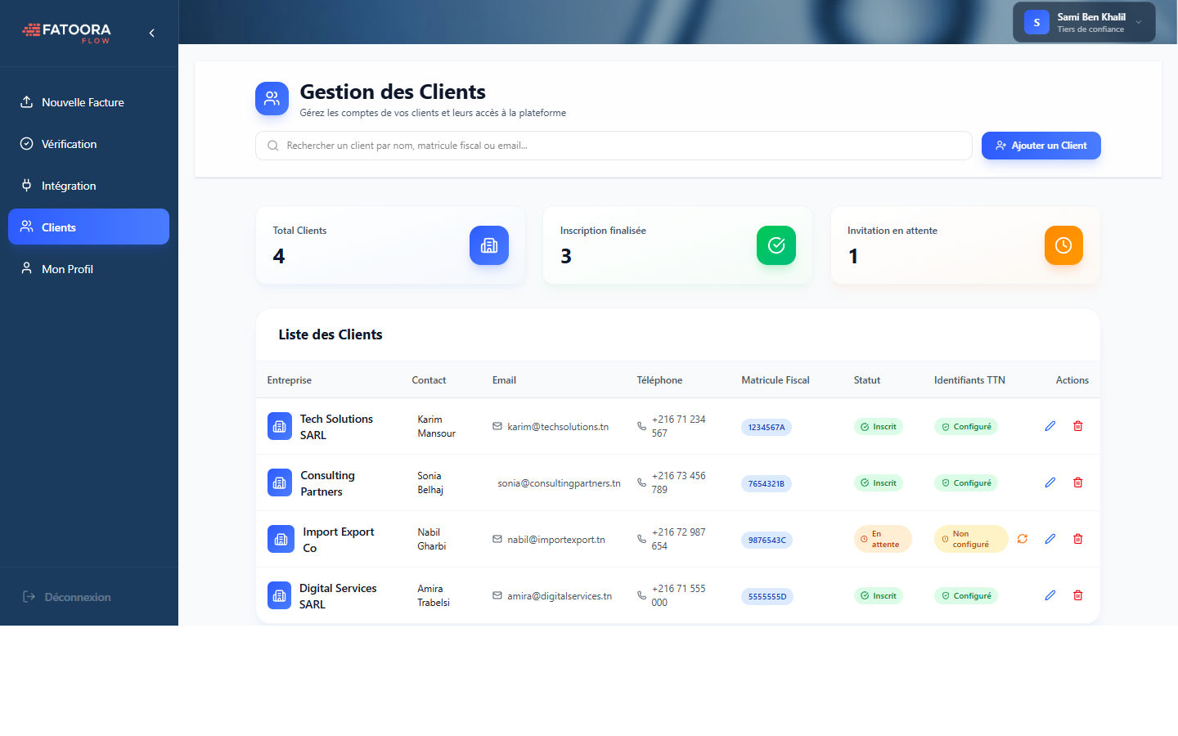This screenshot has height=736, width=1178.
Task: Click the Total Clients building icon
Action: click(x=488, y=245)
